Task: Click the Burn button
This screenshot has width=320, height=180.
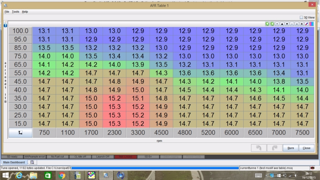Action: point(291,148)
